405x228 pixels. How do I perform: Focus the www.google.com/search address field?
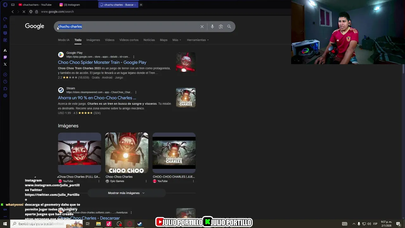57,12
